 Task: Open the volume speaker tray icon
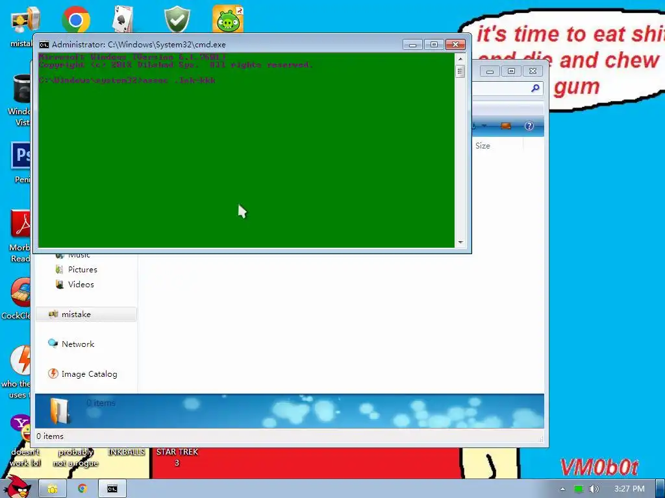click(594, 489)
